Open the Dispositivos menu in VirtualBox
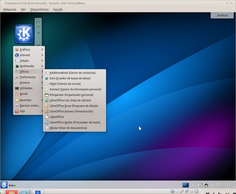The image size is (236, 194). click(39, 9)
